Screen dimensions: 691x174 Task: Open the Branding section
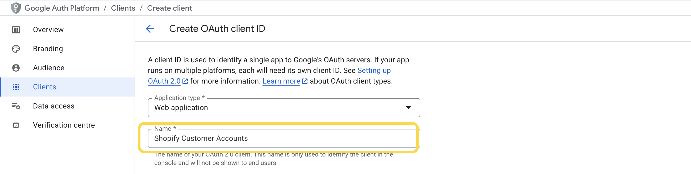tap(67, 49)
